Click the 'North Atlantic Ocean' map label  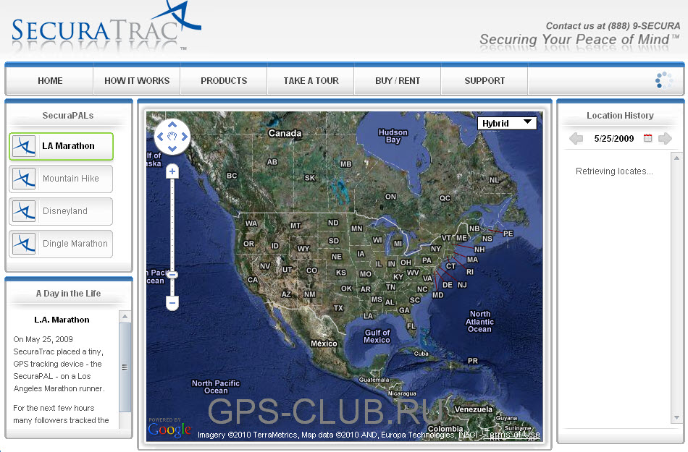(x=479, y=322)
